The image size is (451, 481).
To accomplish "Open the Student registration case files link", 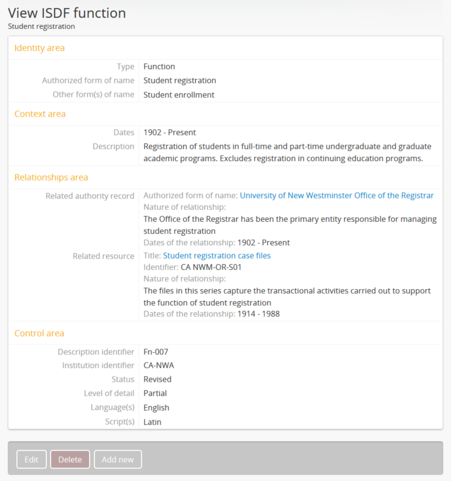I will coord(216,256).
